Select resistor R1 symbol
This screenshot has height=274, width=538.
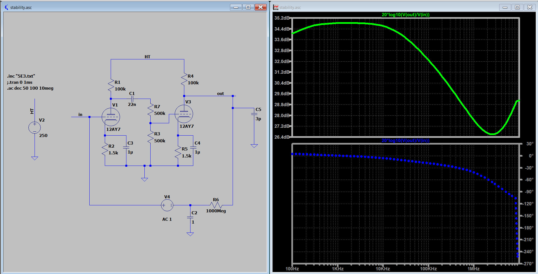tap(111, 85)
